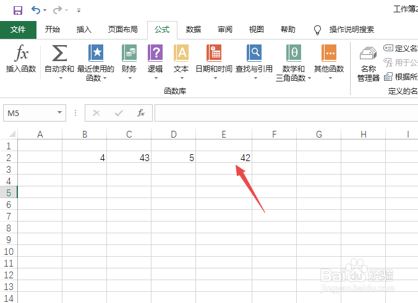
Task: Click the formula bar options dots handle
Action: [x=75, y=113]
